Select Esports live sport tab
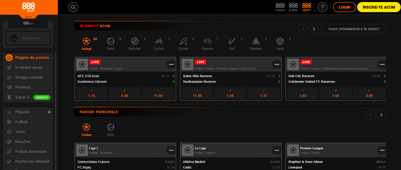Screen dimensions: 401x170 click(x=208, y=44)
